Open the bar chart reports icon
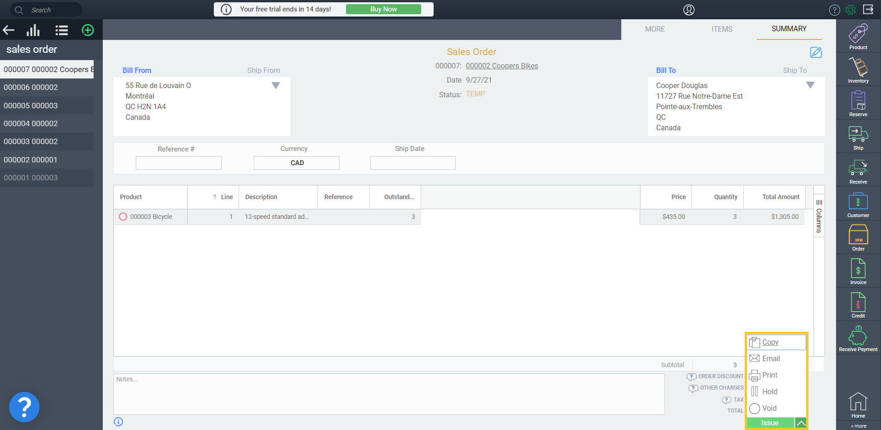Screen dimensions: 881x430 (33, 30)
